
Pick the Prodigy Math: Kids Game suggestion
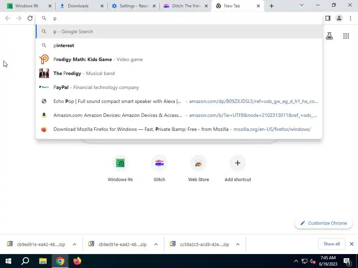pyautogui.click(x=179, y=59)
